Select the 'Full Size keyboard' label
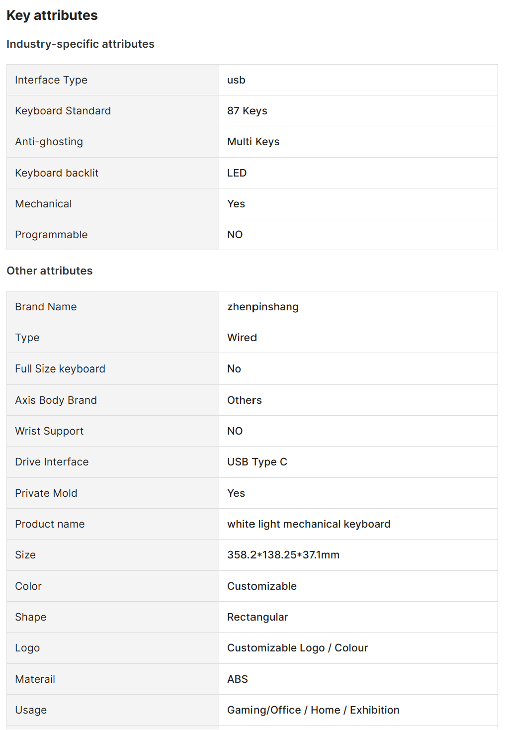Image resolution: width=505 pixels, height=730 pixels. (60, 369)
